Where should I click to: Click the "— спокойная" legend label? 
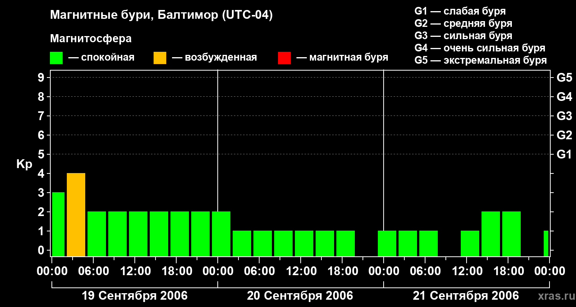click(x=101, y=58)
